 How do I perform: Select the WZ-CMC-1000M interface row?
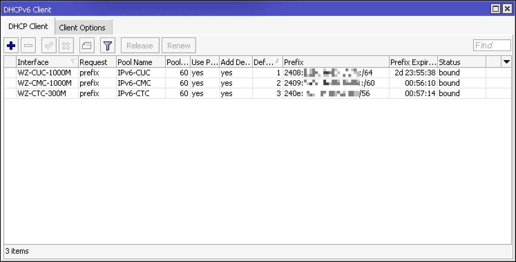click(x=45, y=83)
